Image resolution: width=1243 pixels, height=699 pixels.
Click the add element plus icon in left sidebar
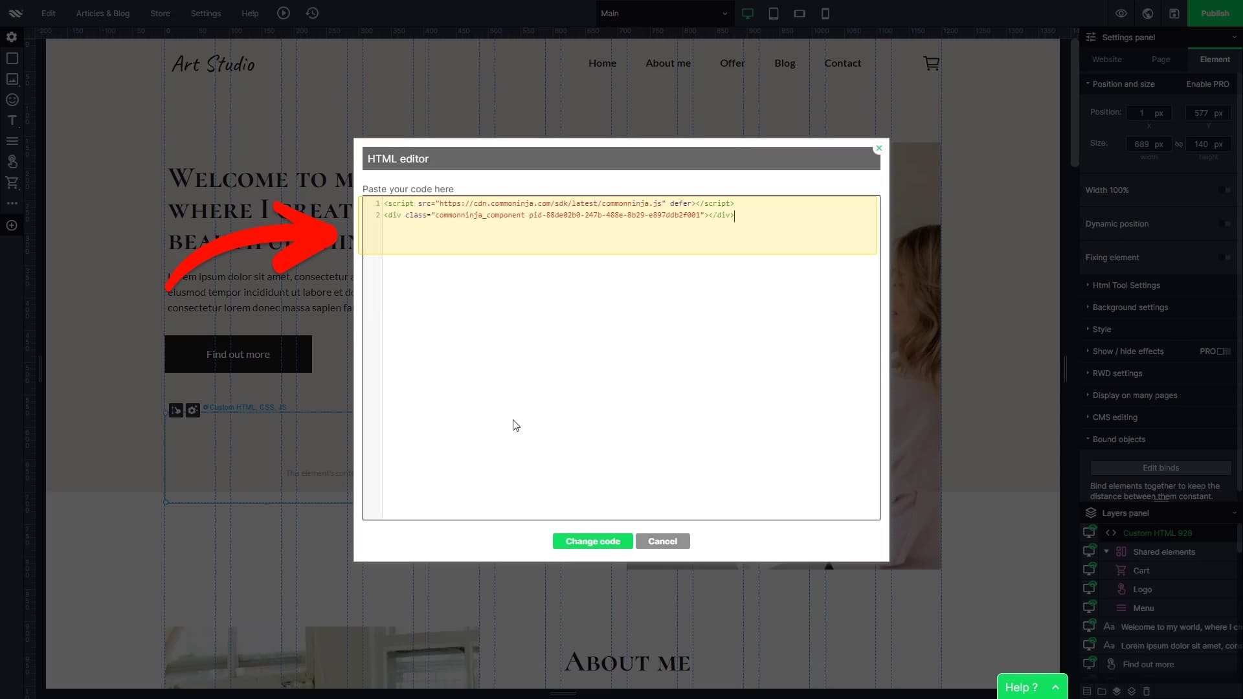pyautogui.click(x=12, y=225)
